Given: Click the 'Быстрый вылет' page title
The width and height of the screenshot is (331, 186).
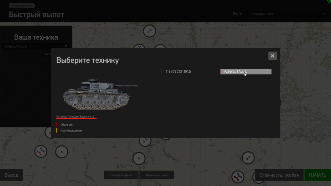Looking at the screenshot, I should [36, 15].
